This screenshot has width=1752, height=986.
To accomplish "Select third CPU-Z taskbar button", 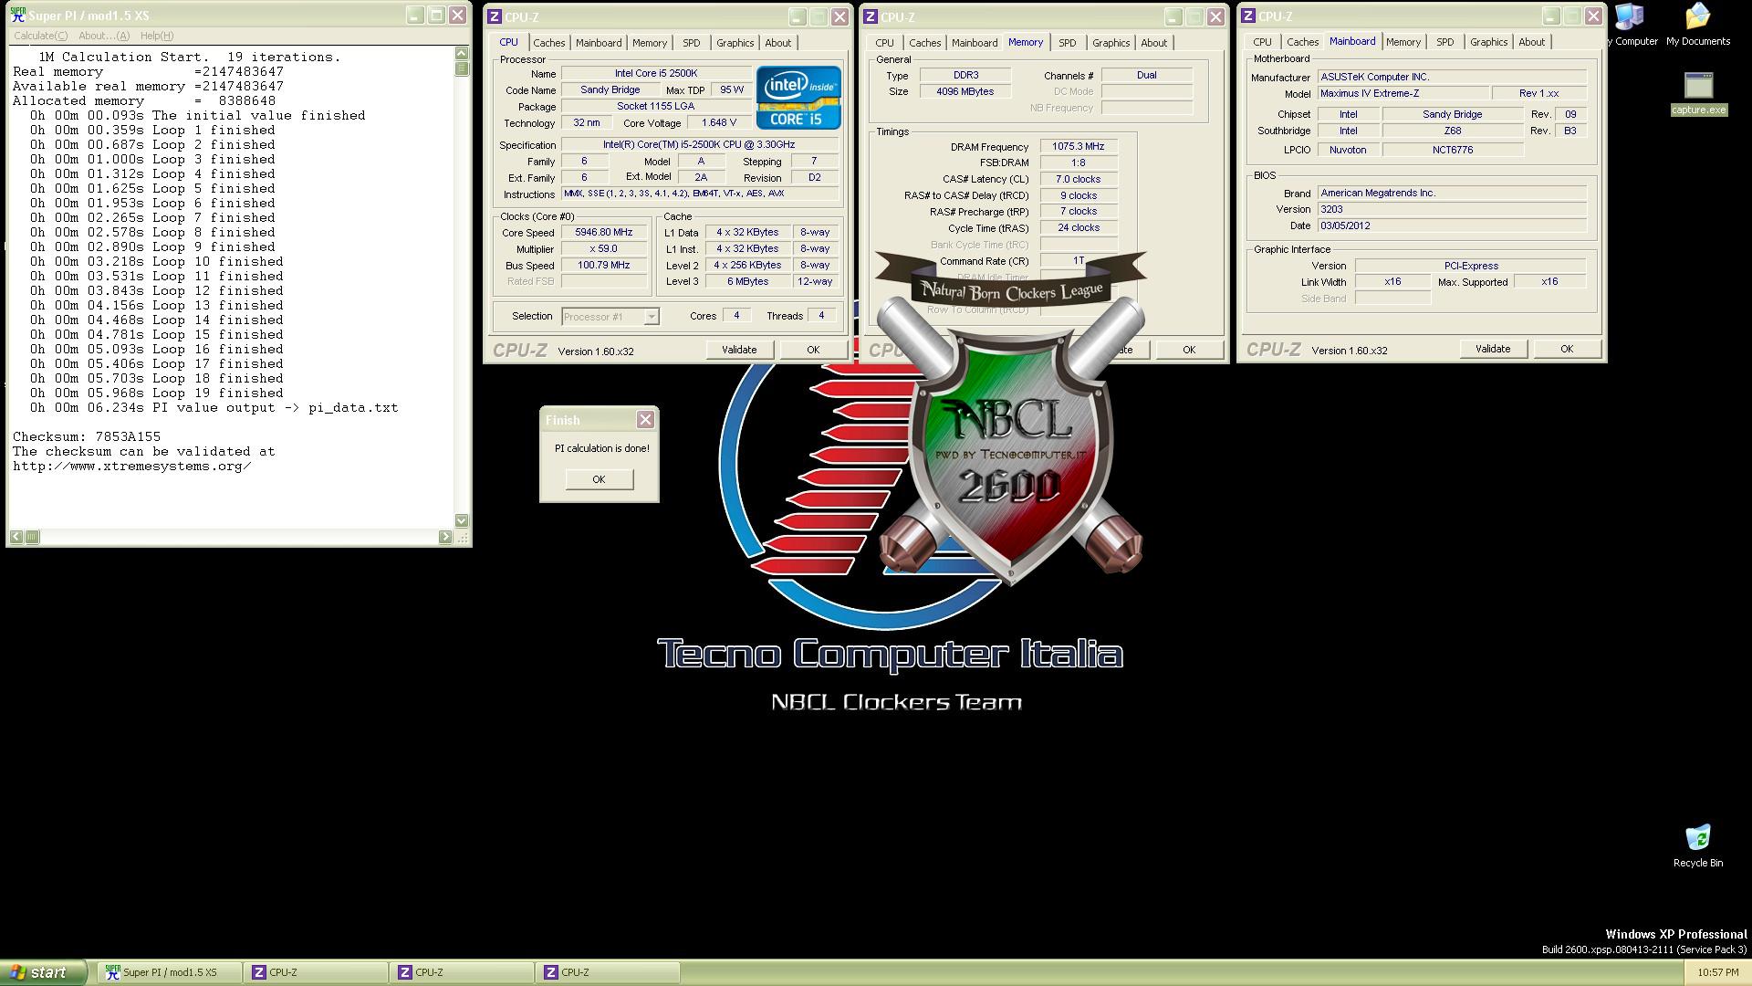I will click(608, 972).
